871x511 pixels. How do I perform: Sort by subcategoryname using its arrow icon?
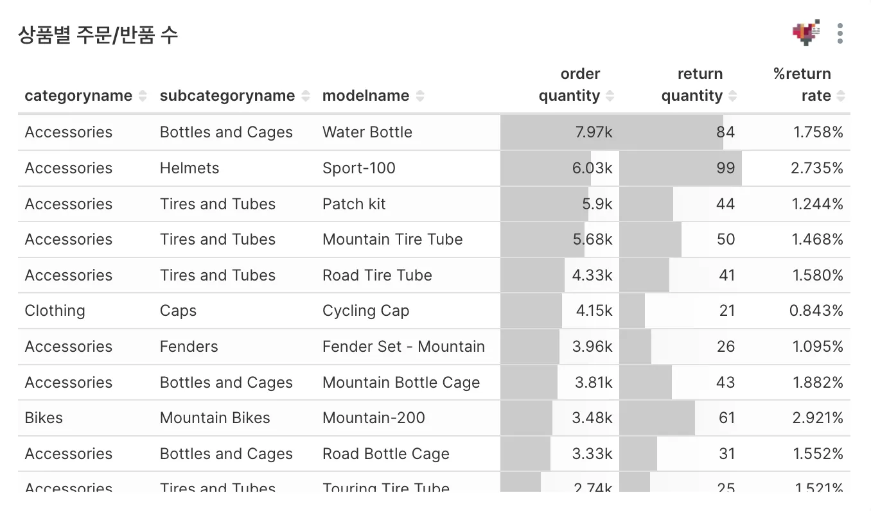(x=306, y=96)
